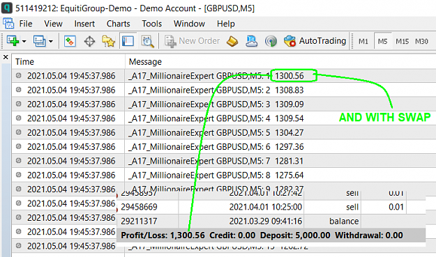
Task: Click the log icon on the 1308.83 row
Action: pyautogui.click(x=19, y=89)
